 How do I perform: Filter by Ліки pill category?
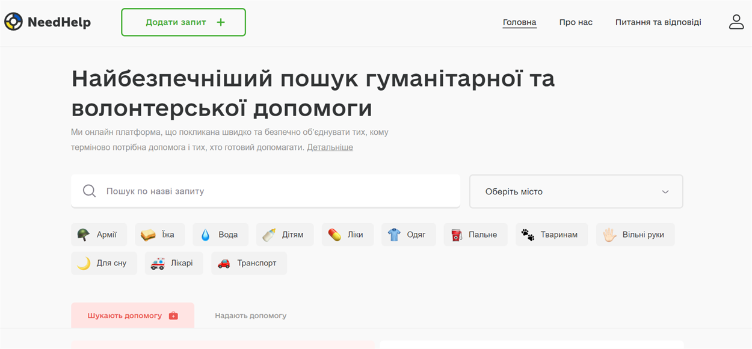(347, 235)
